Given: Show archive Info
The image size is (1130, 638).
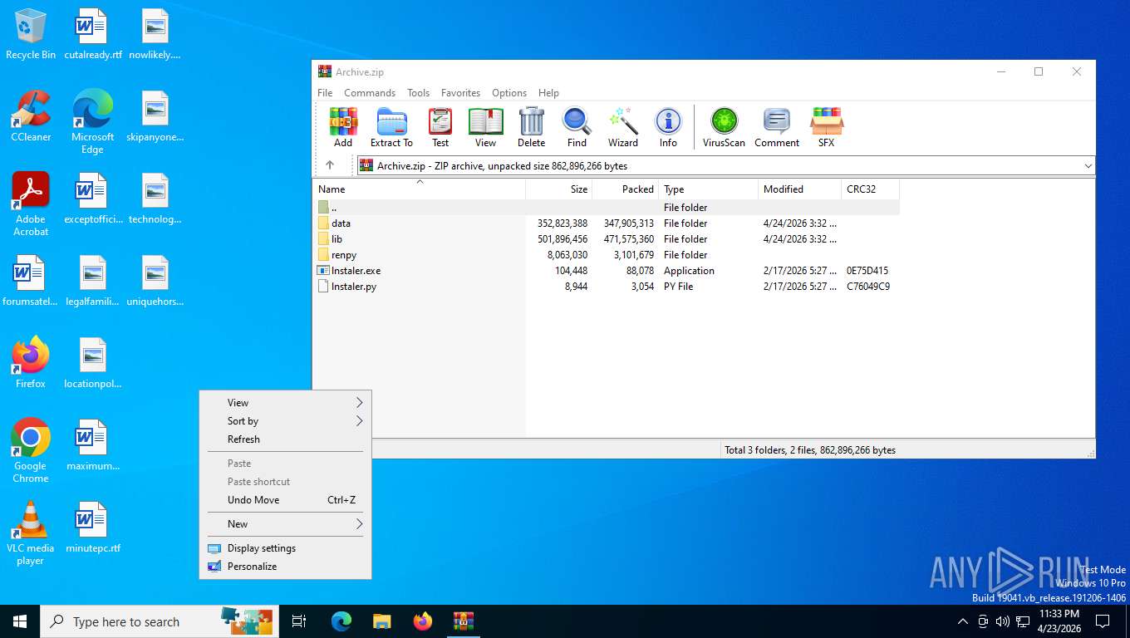Looking at the screenshot, I should click(x=668, y=127).
